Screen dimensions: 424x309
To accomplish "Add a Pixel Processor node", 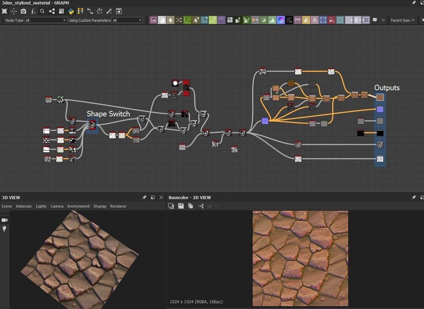I will point(289,20).
